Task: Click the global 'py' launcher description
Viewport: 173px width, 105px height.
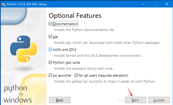Action: [105, 81]
